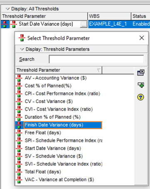
Task: Select Duration % of Planned (%)
Action: 53,117
